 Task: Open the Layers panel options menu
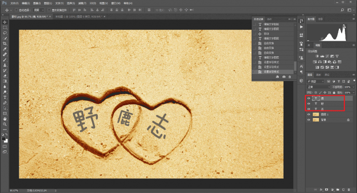[x=353, y=75]
